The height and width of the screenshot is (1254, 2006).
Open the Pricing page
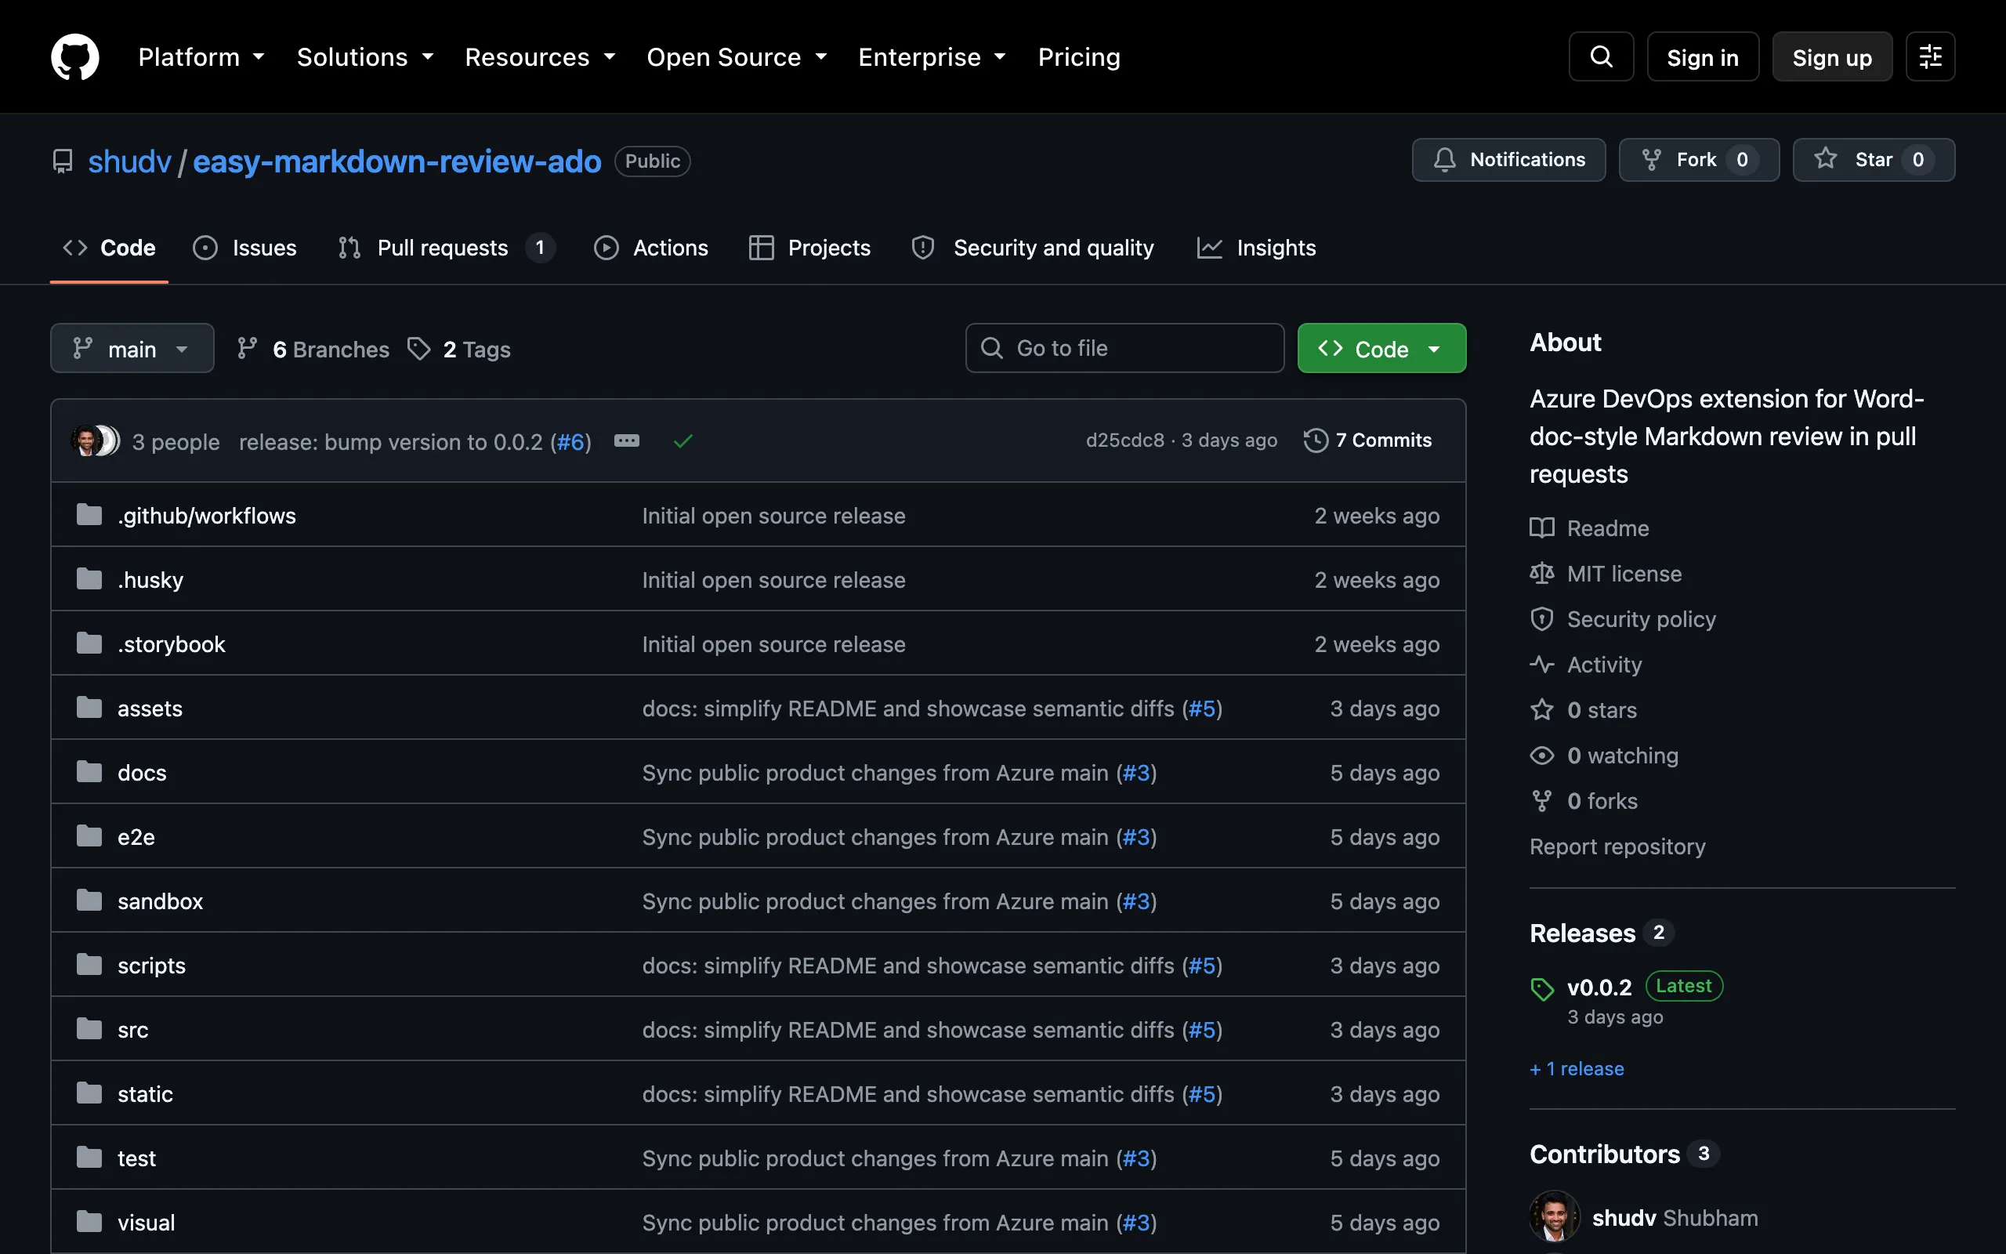pyautogui.click(x=1078, y=56)
